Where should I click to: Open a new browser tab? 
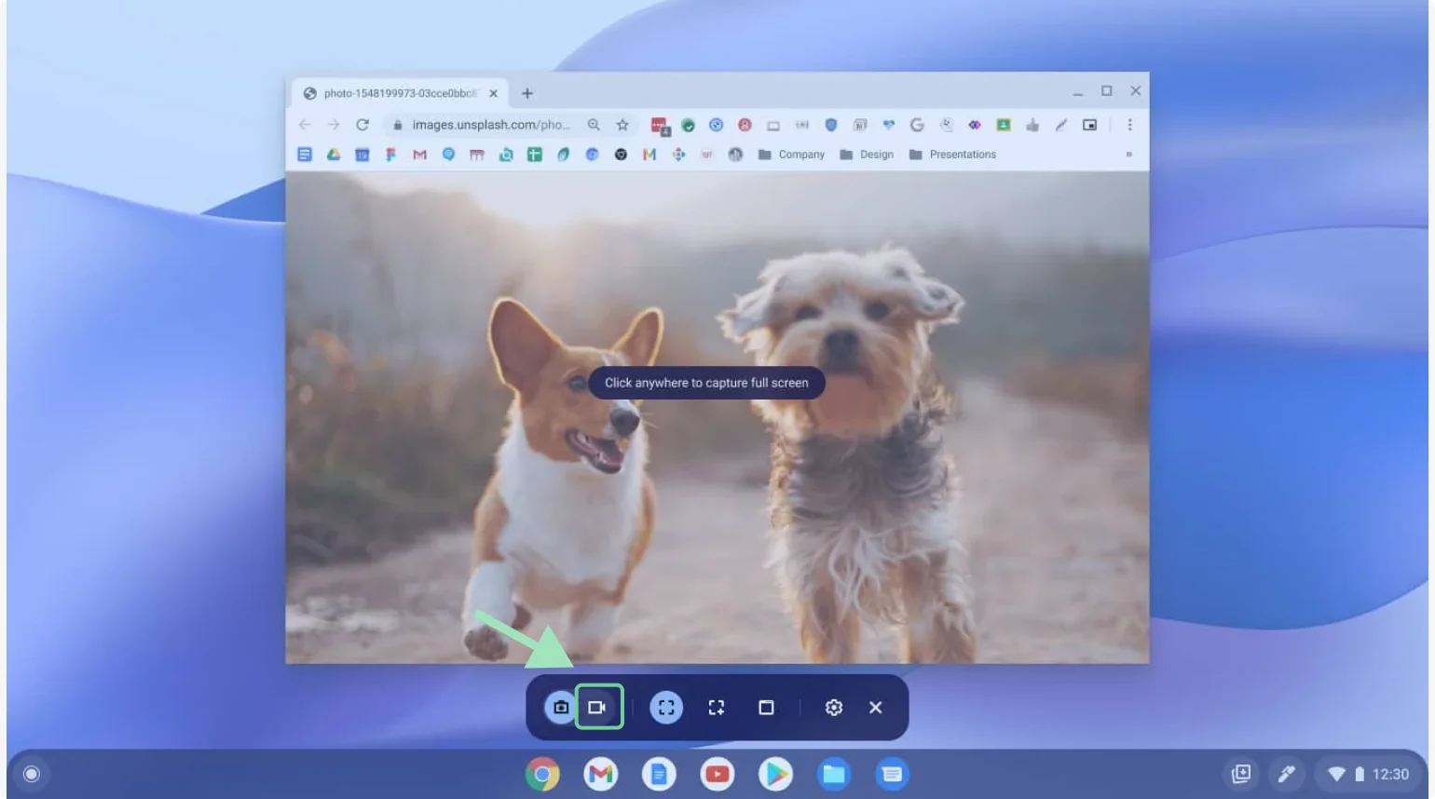(x=527, y=93)
